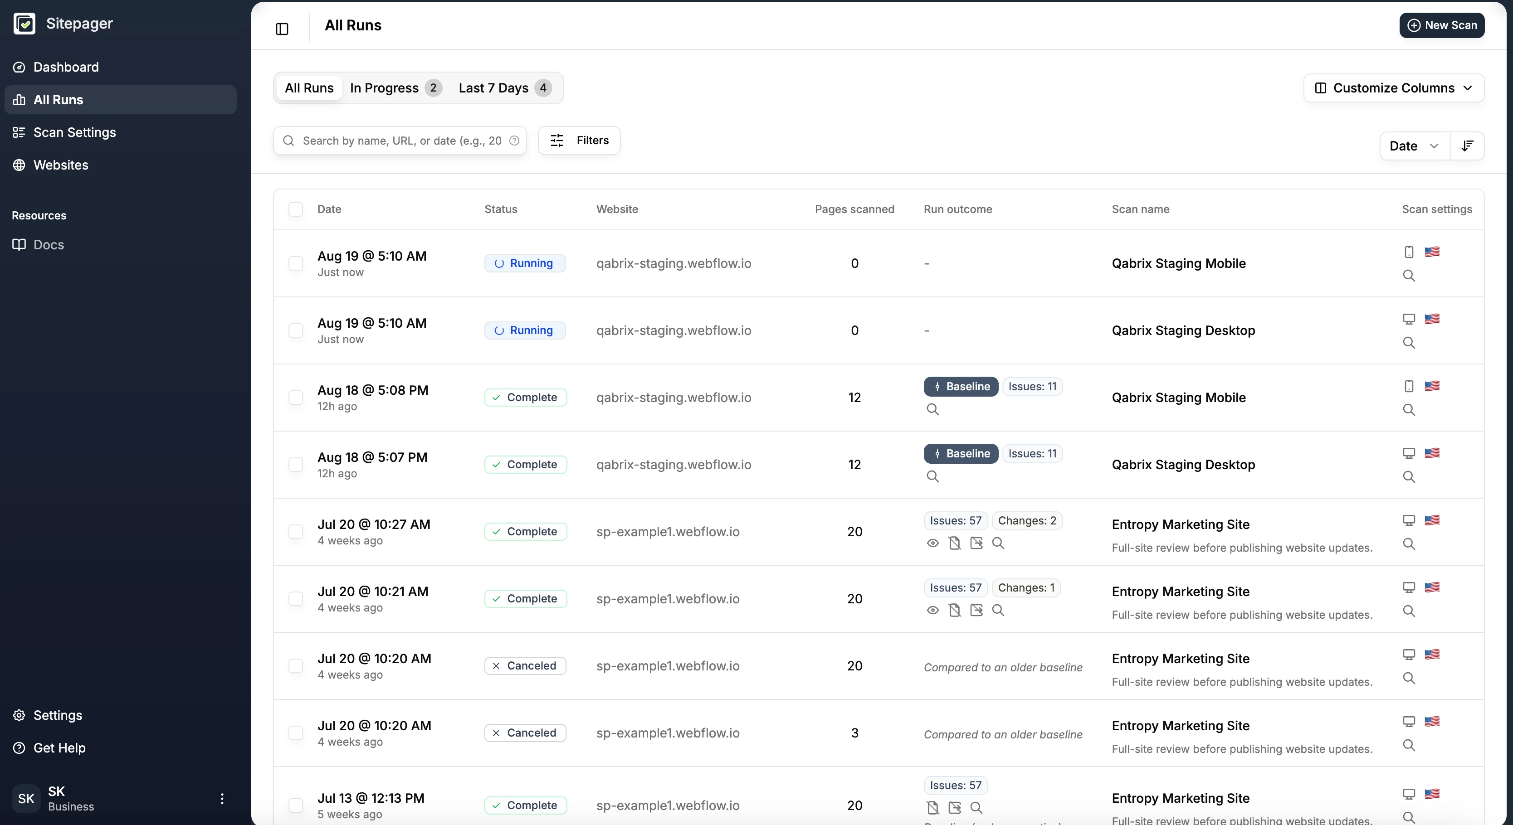Viewport: 1513px width, 825px height.
Task: Open Dashboard in the sidebar
Action: (x=120, y=67)
